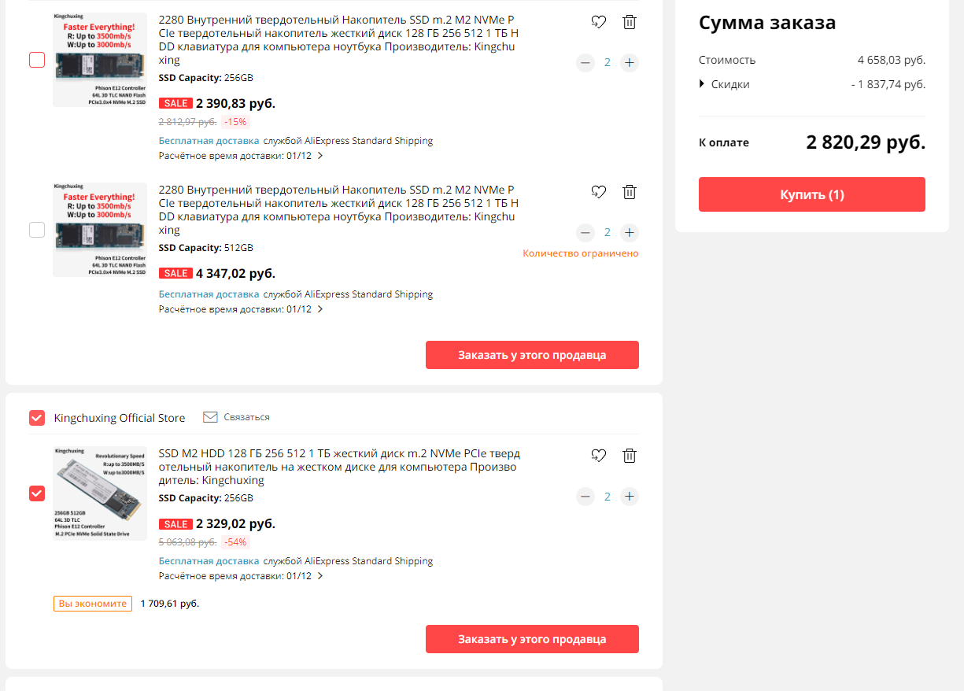Screen dimensions: 964x691
Task: Click bottom Заказать у этого продавца button
Action: (532, 639)
